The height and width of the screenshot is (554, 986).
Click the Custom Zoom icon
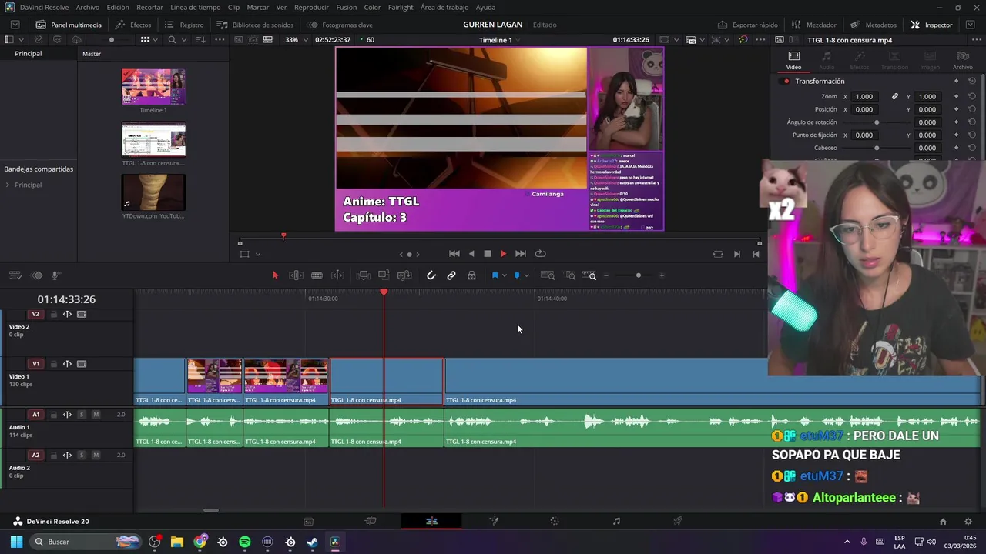pos(590,275)
